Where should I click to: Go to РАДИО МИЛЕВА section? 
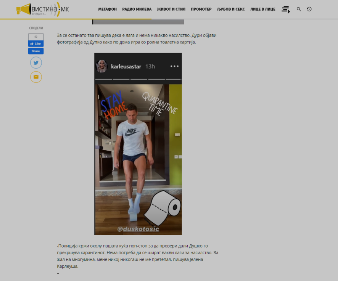(137, 9)
